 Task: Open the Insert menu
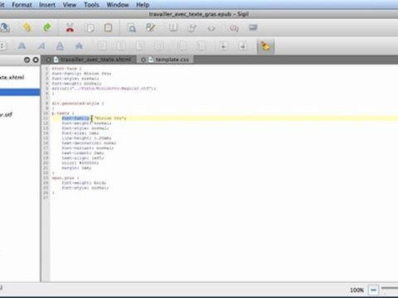coord(47,5)
